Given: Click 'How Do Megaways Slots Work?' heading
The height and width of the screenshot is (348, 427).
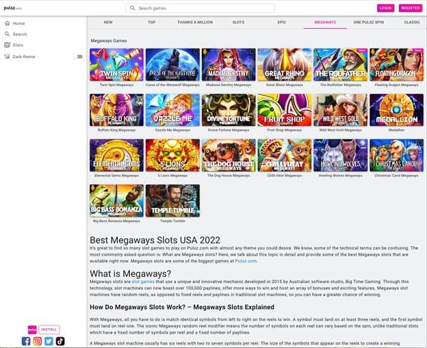Looking at the screenshot, I should coord(182,307).
